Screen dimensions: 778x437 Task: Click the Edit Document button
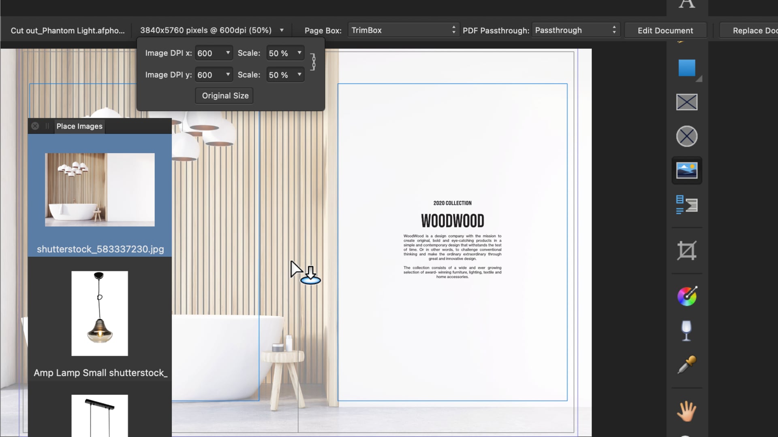pos(665,30)
